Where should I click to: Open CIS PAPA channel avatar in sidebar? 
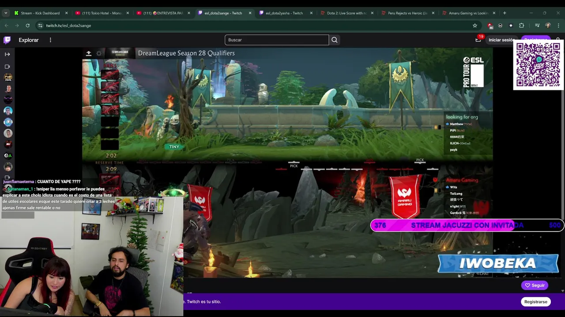[x=8, y=77]
